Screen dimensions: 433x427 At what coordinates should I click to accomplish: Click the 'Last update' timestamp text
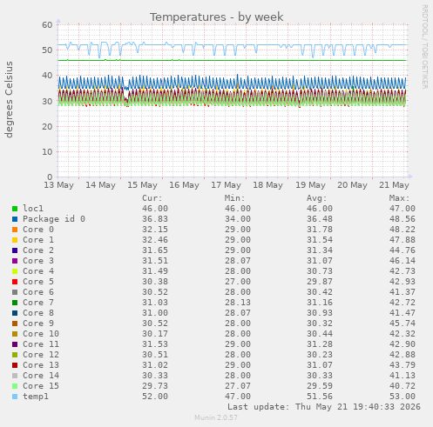pos(324,407)
